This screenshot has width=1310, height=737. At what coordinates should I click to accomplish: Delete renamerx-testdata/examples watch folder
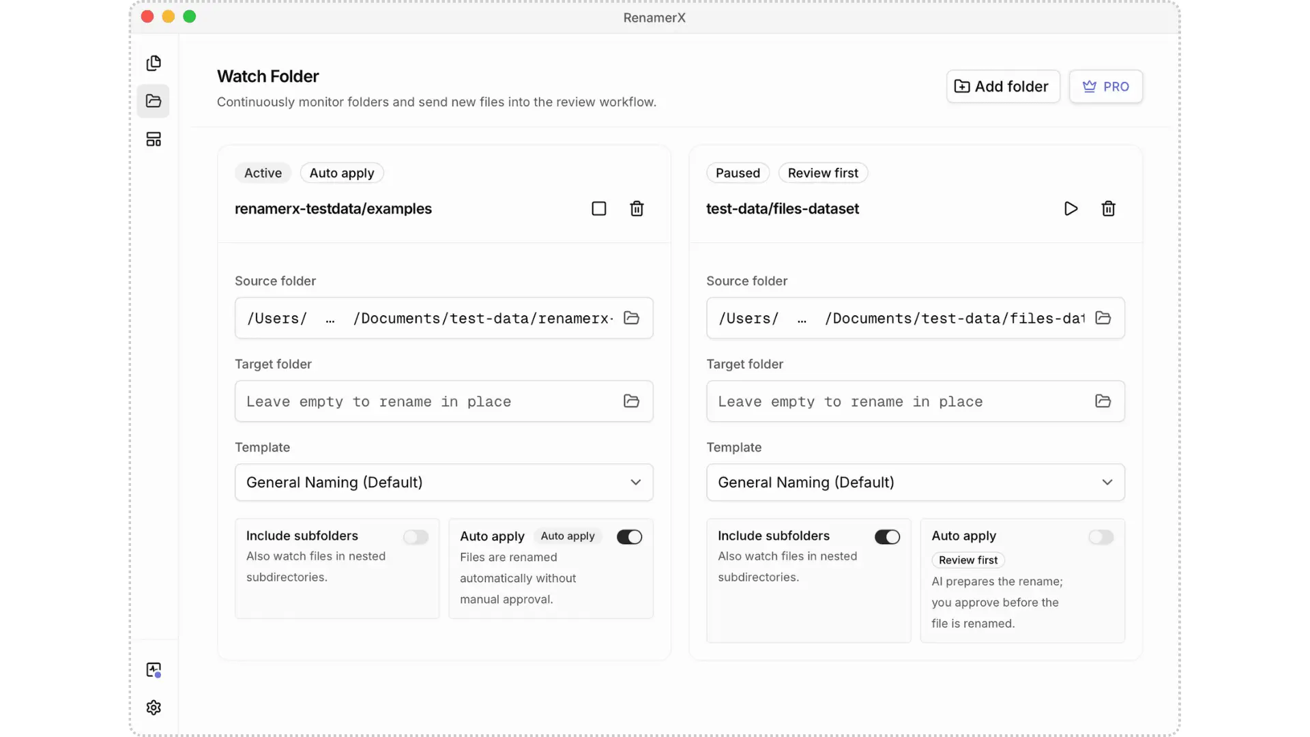[x=637, y=209]
